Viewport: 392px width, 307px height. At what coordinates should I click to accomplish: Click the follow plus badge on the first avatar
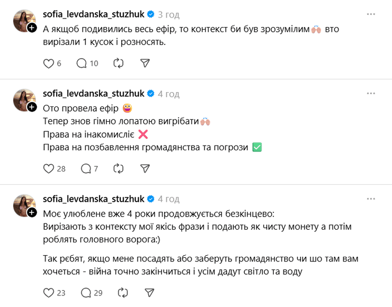coord(32,28)
